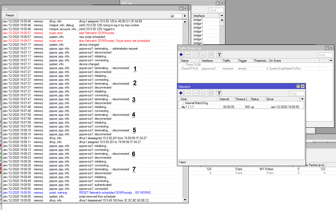
Task: Select the 'dhcp1 assigned 10.5.50.125' log entry
Action: coord(92,21)
